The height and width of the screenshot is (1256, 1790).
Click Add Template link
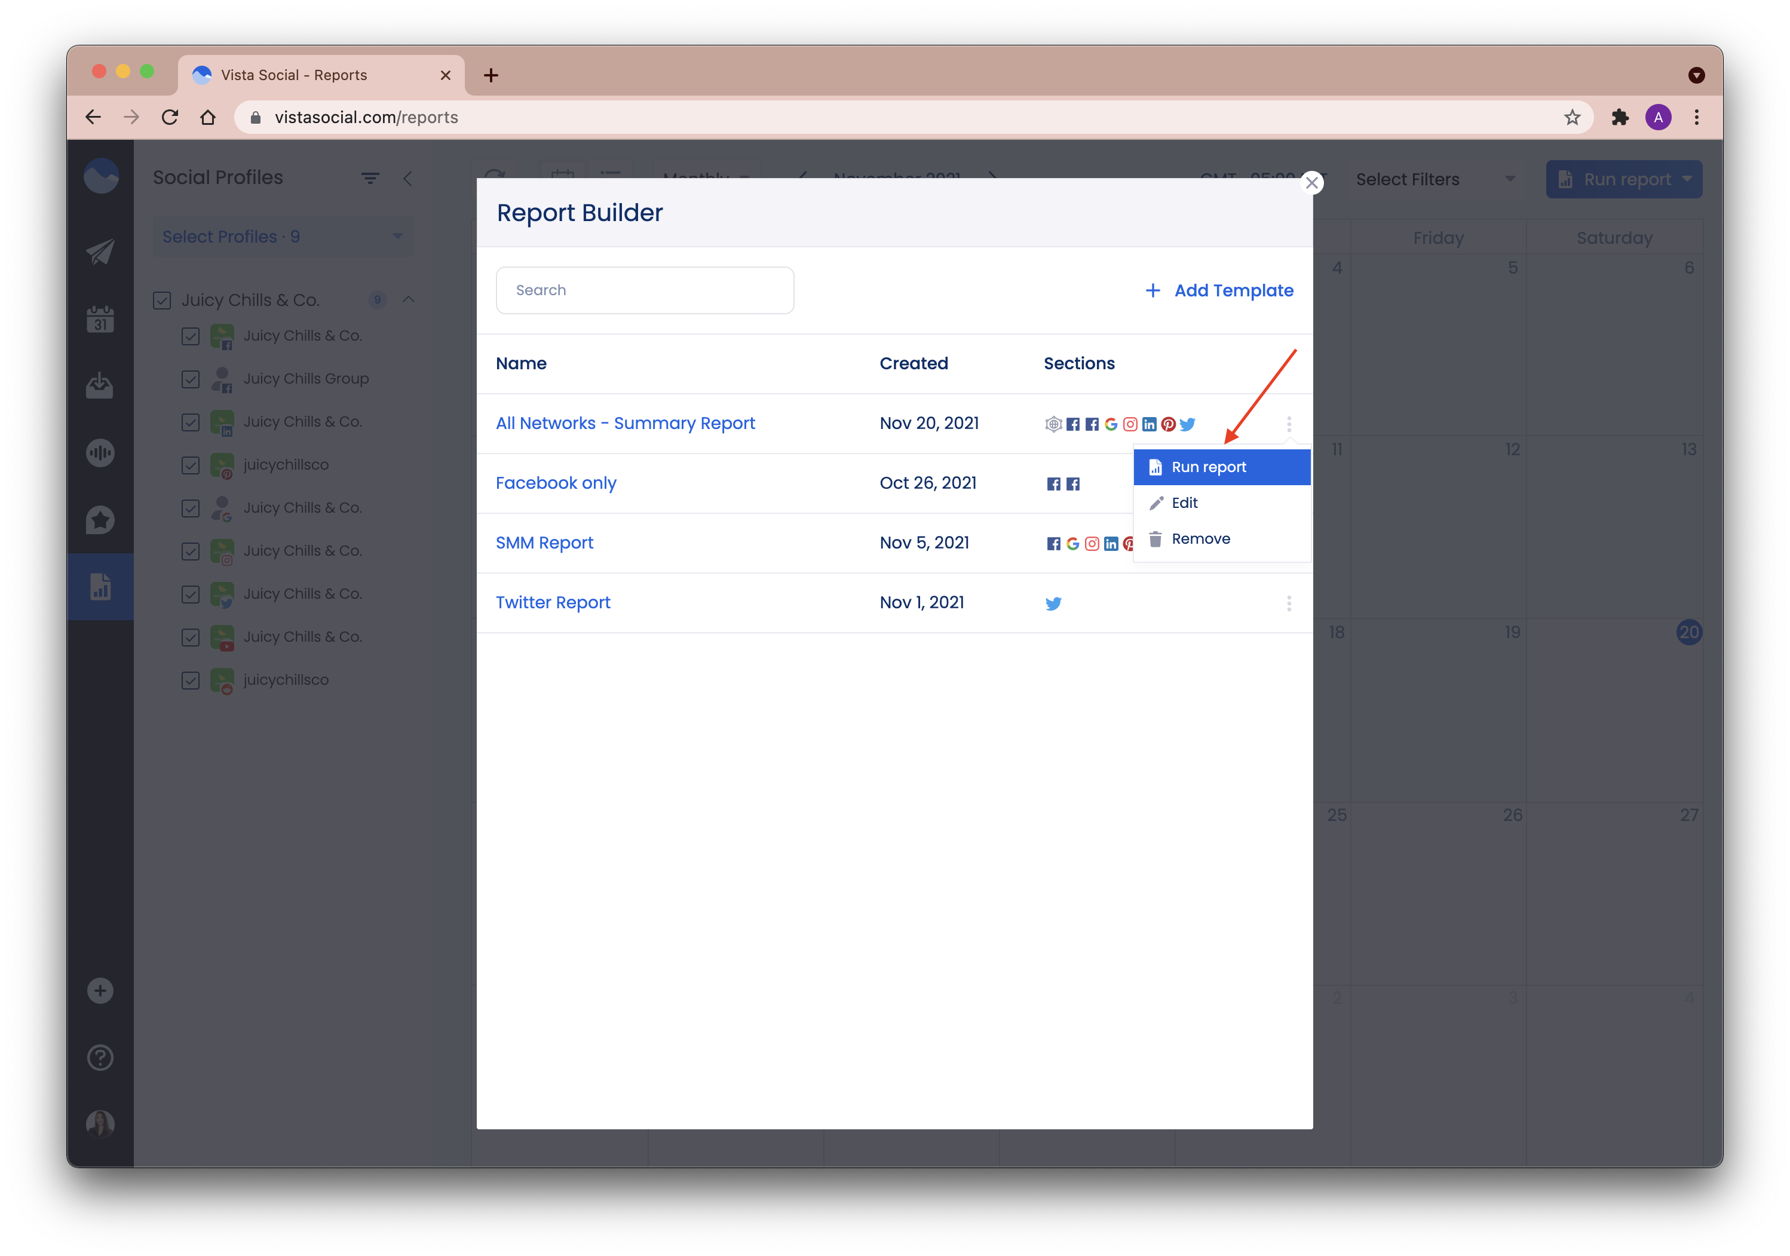[1219, 290]
